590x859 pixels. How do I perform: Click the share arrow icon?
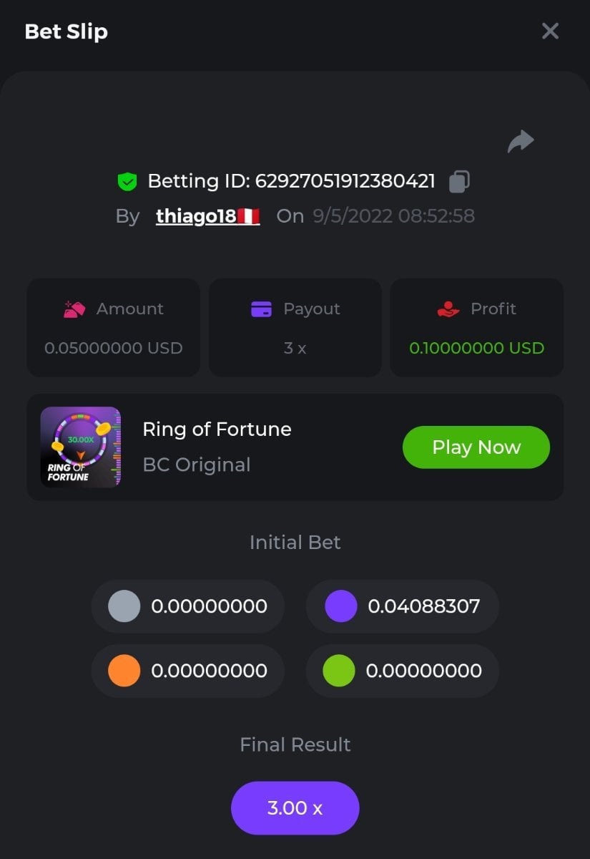coord(521,141)
